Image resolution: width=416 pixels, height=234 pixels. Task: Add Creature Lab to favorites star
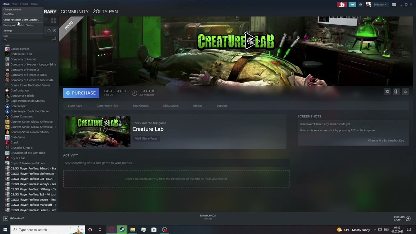point(405,92)
